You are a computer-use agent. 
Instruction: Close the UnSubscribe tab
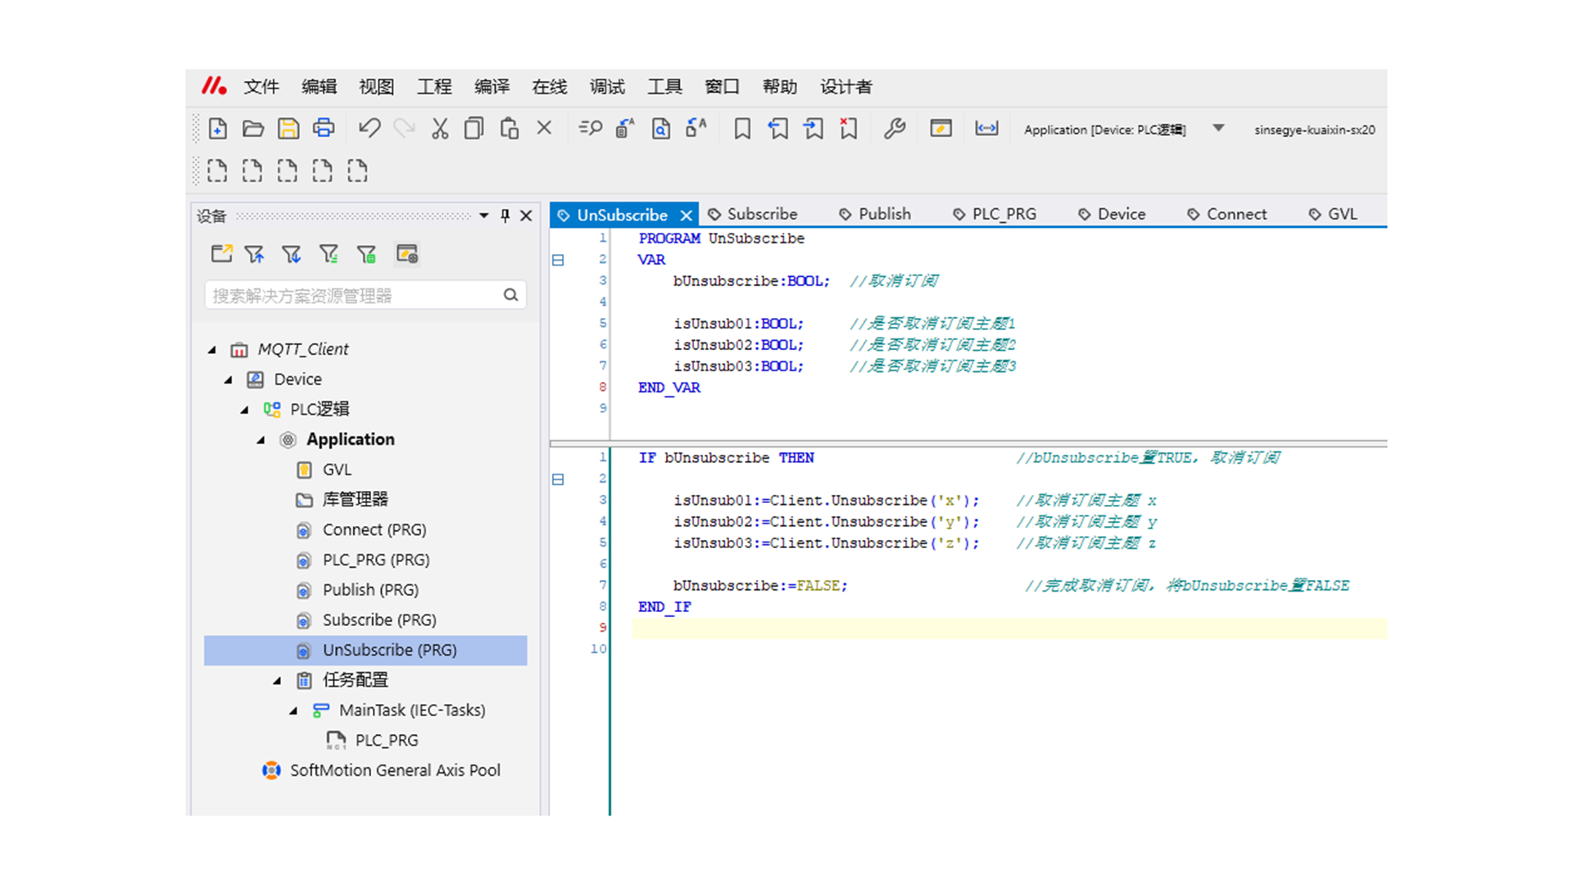pyautogui.click(x=686, y=216)
